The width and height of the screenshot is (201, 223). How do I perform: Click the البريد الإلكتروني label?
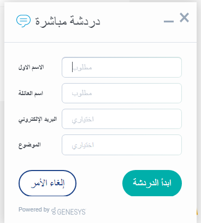38,119
